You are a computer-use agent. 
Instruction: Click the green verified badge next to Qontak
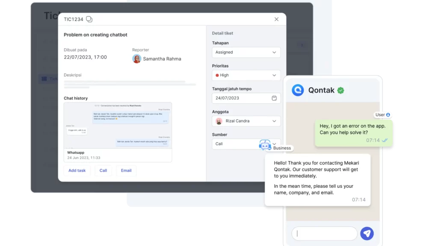[x=340, y=91]
